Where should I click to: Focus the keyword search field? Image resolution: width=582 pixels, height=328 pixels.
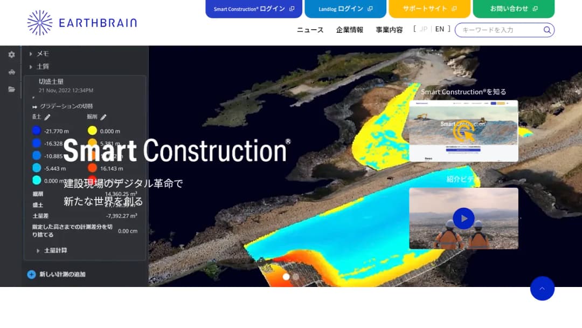pyautogui.click(x=504, y=30)
